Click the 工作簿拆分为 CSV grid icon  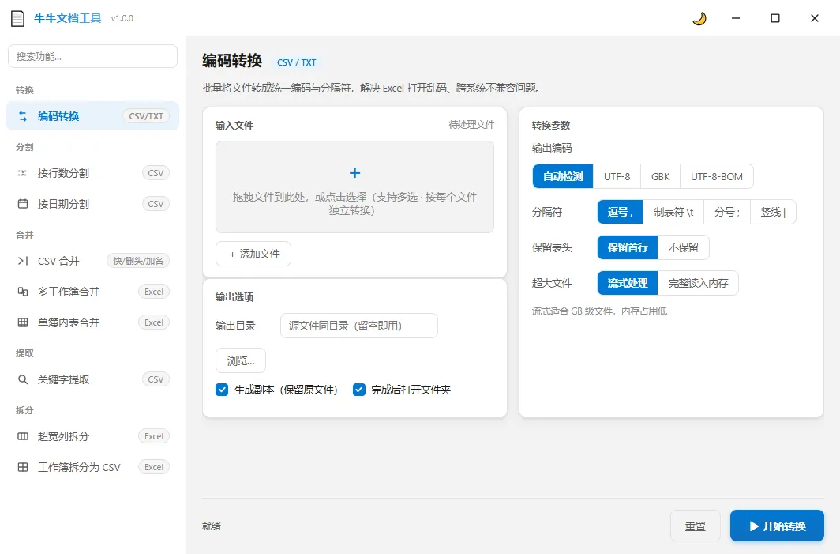(x=22, y=467)
